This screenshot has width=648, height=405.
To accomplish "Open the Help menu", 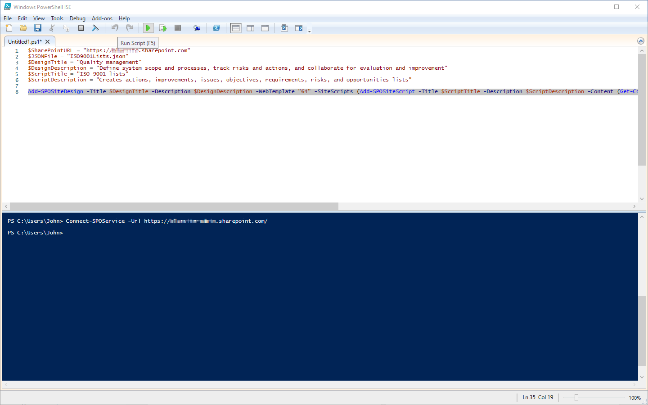I will pyautogui.click(x=124, y=18).
